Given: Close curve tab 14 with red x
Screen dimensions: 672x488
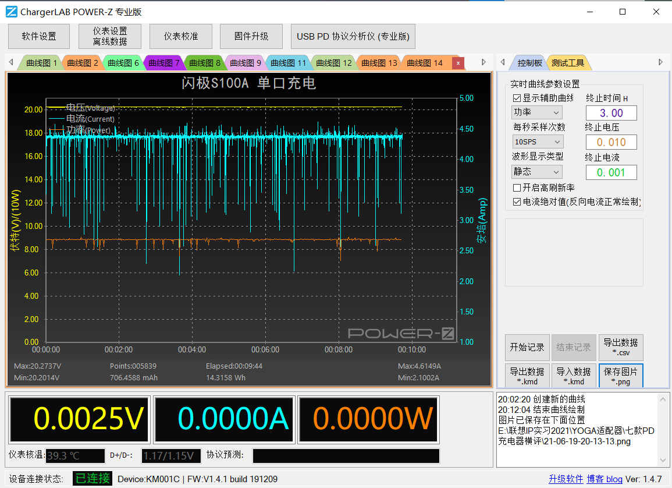Looking at the screenshot, I should click(458, 63).
